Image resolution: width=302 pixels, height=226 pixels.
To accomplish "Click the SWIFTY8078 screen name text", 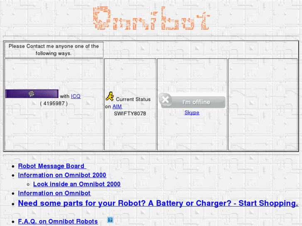I will point(130,114).
